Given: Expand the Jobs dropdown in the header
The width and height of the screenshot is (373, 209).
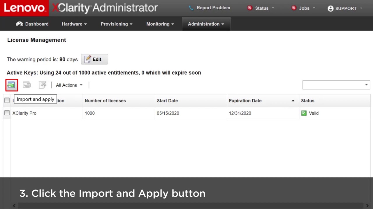Looking at the screenshot, I should [x=314, y=8].
